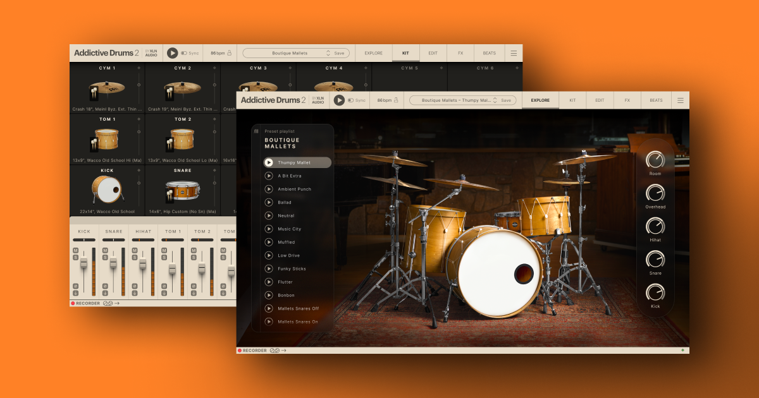Open the BEATS tab
This screenshot has width=759, height=398.
pyautogui.click(x=655, y=100)
